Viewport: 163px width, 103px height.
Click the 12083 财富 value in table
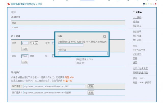coord(15,28)
